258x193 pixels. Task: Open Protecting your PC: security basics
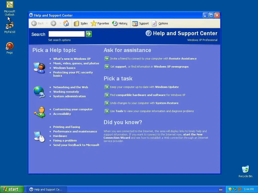(73, 74)
